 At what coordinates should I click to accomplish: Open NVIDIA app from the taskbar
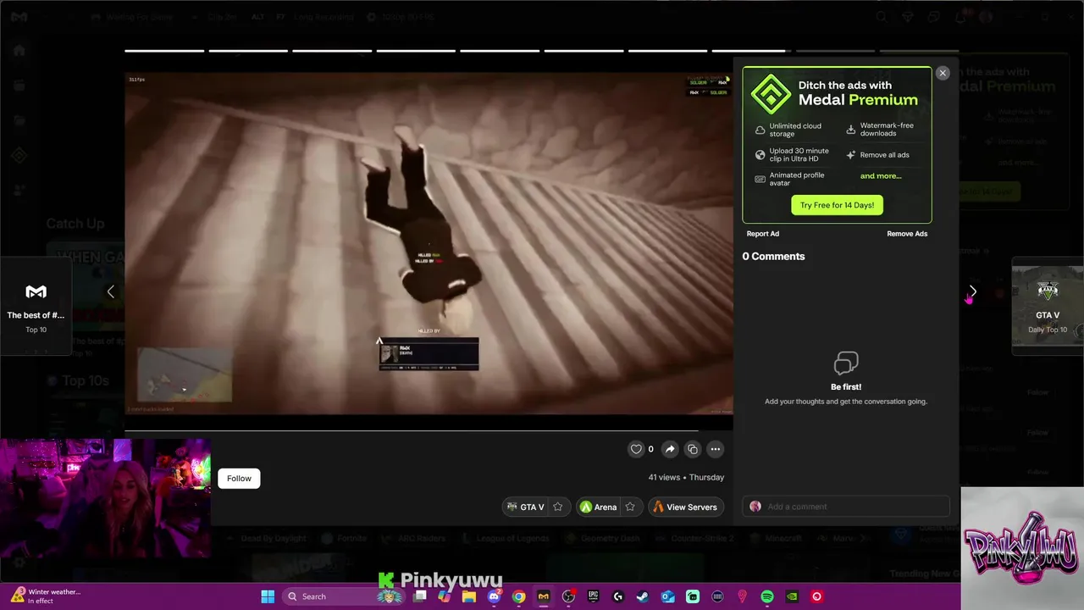click(792, 596)
